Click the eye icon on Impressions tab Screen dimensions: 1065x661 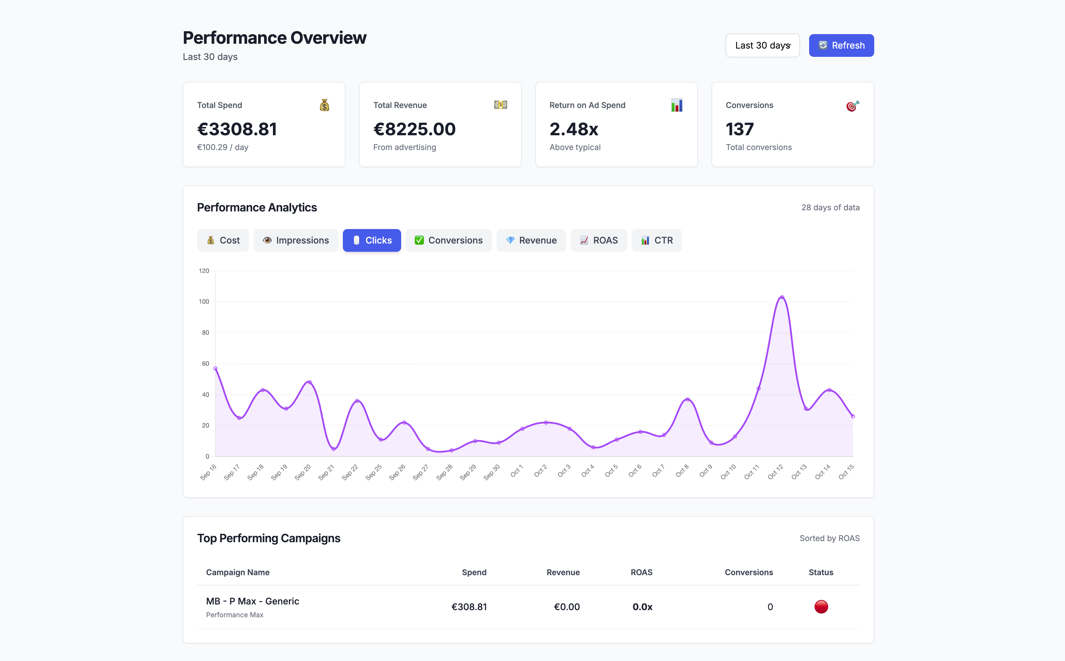pyautogui.click(x=267, y=240)
